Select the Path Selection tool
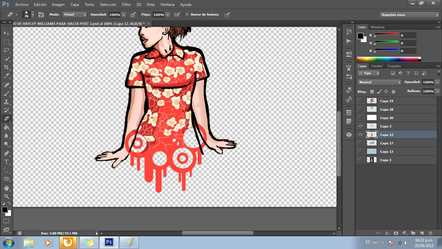The image size is (442, 249). (x=6, y=170)
